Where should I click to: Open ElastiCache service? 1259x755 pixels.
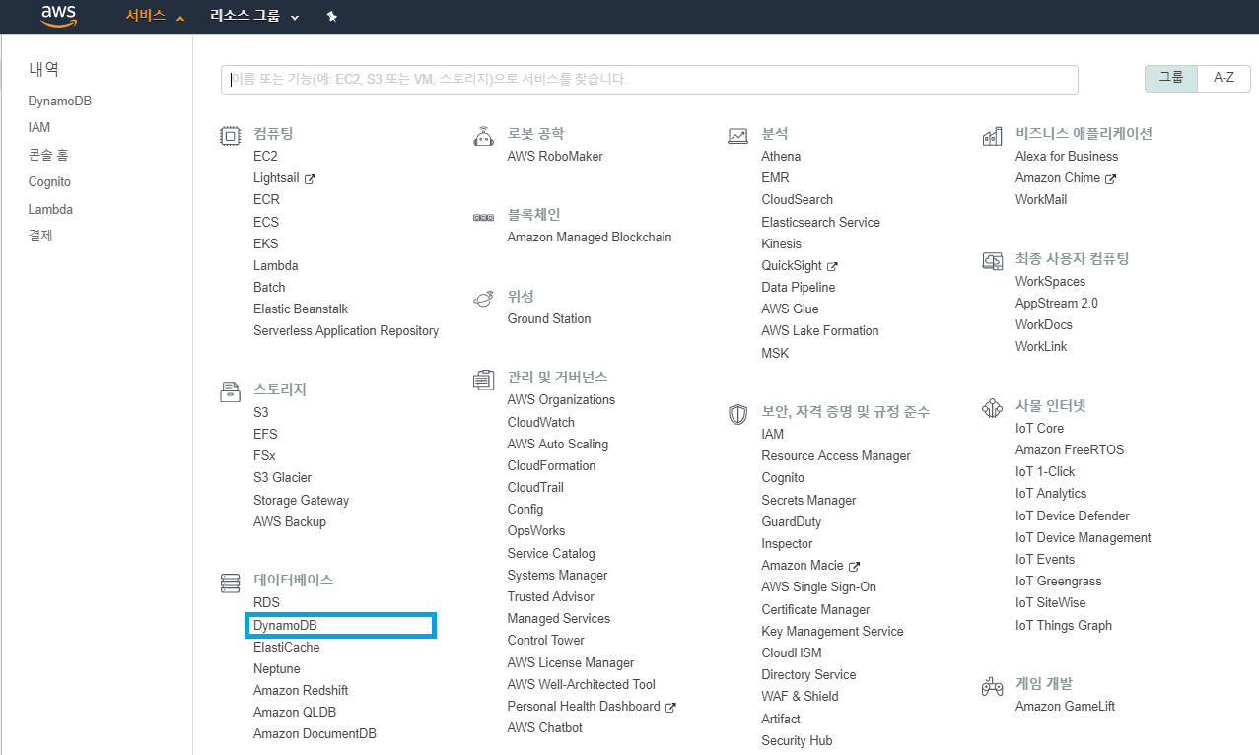click(286, 648)
